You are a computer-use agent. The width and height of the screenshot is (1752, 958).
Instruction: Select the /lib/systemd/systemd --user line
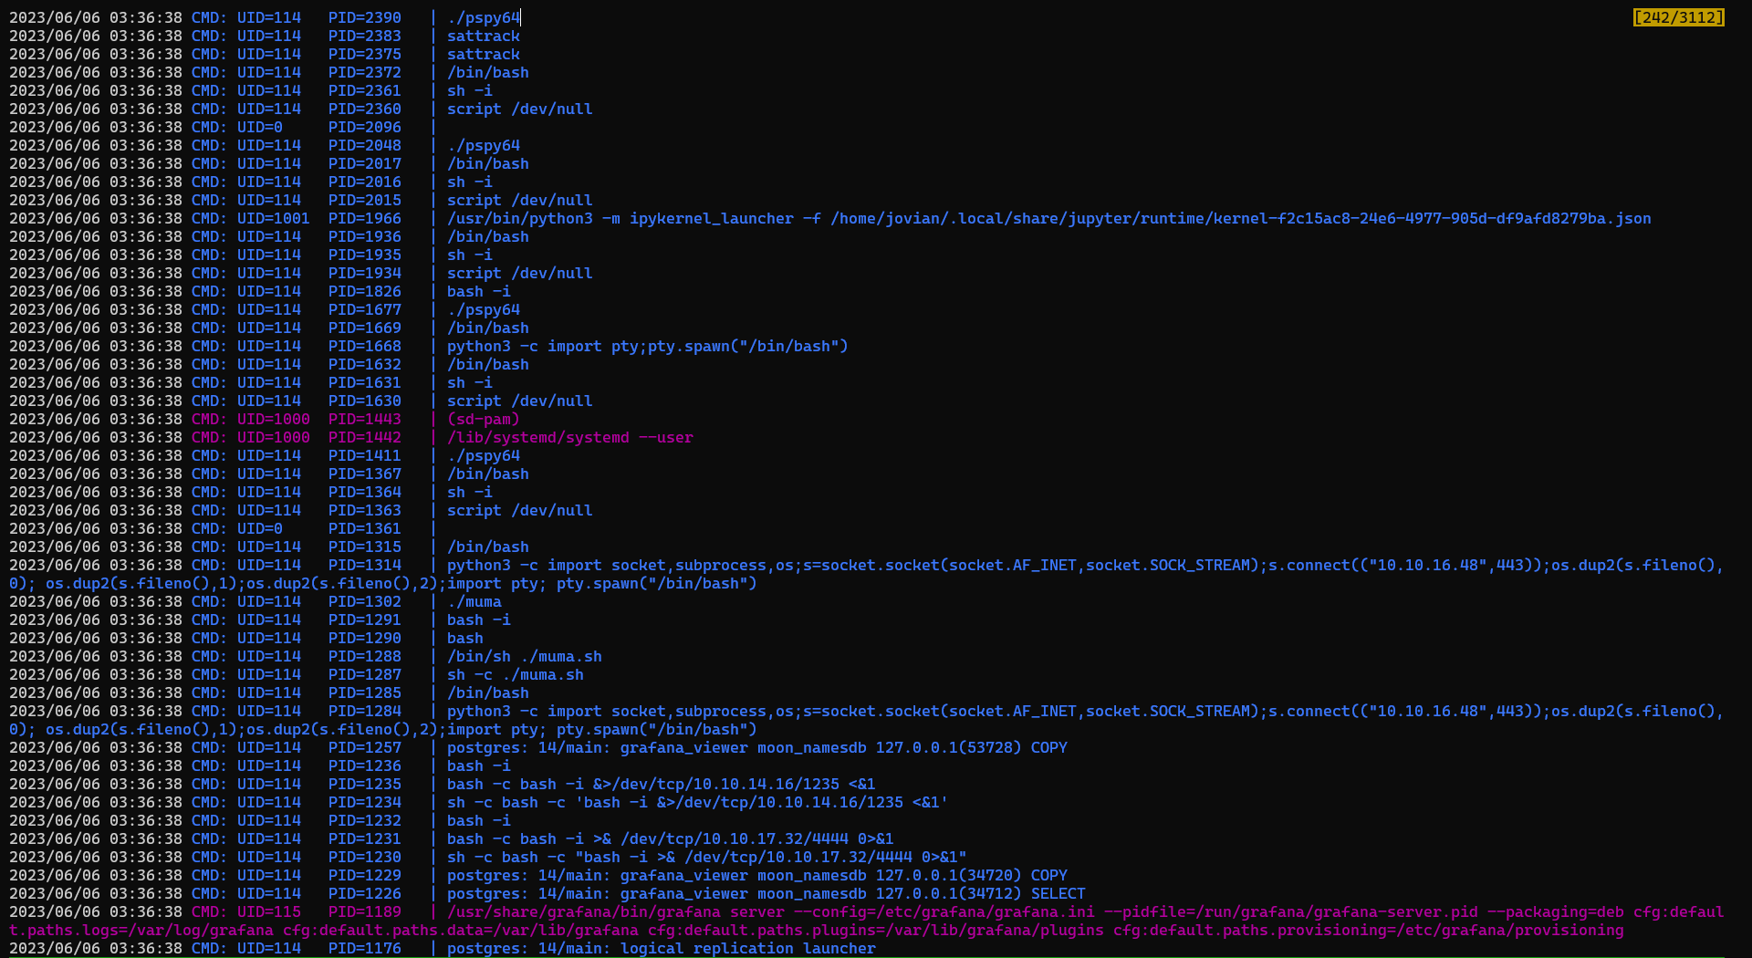(x=569, y=437)
